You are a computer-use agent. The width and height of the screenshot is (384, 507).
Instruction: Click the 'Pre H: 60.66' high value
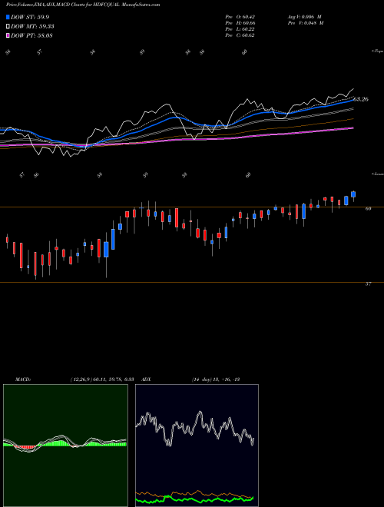pos(240,22)
